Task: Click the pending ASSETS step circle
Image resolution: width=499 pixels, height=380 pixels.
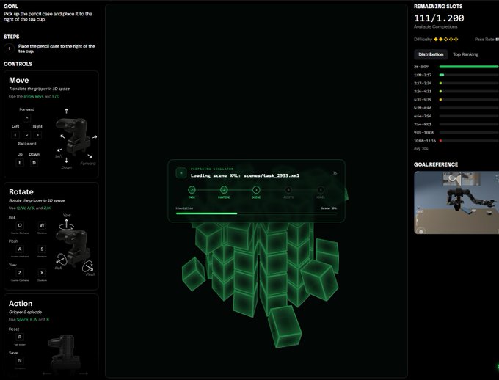Action: tap(288, 190)
